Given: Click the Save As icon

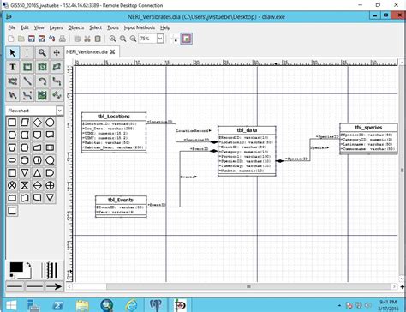Looking at the screenshot, I should coord(42,39).
